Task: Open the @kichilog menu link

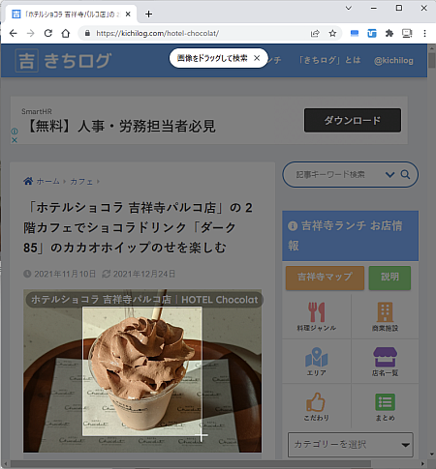Action: coord(393,60)
